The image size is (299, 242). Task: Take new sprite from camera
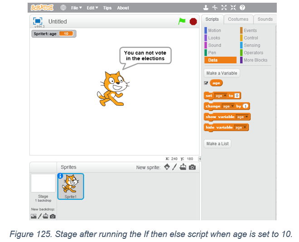click(192, 167)
